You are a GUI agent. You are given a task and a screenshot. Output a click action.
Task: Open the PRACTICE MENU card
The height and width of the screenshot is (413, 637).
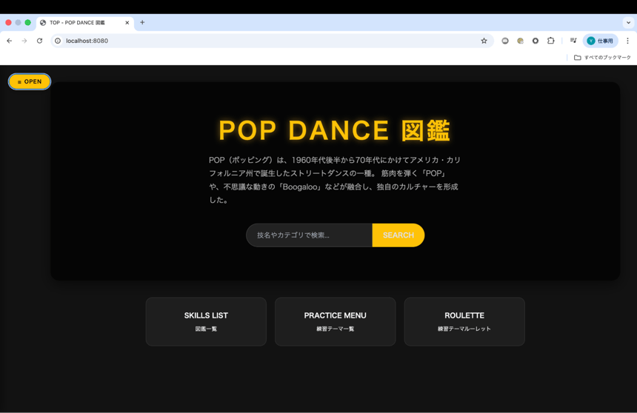click(335, 322)
